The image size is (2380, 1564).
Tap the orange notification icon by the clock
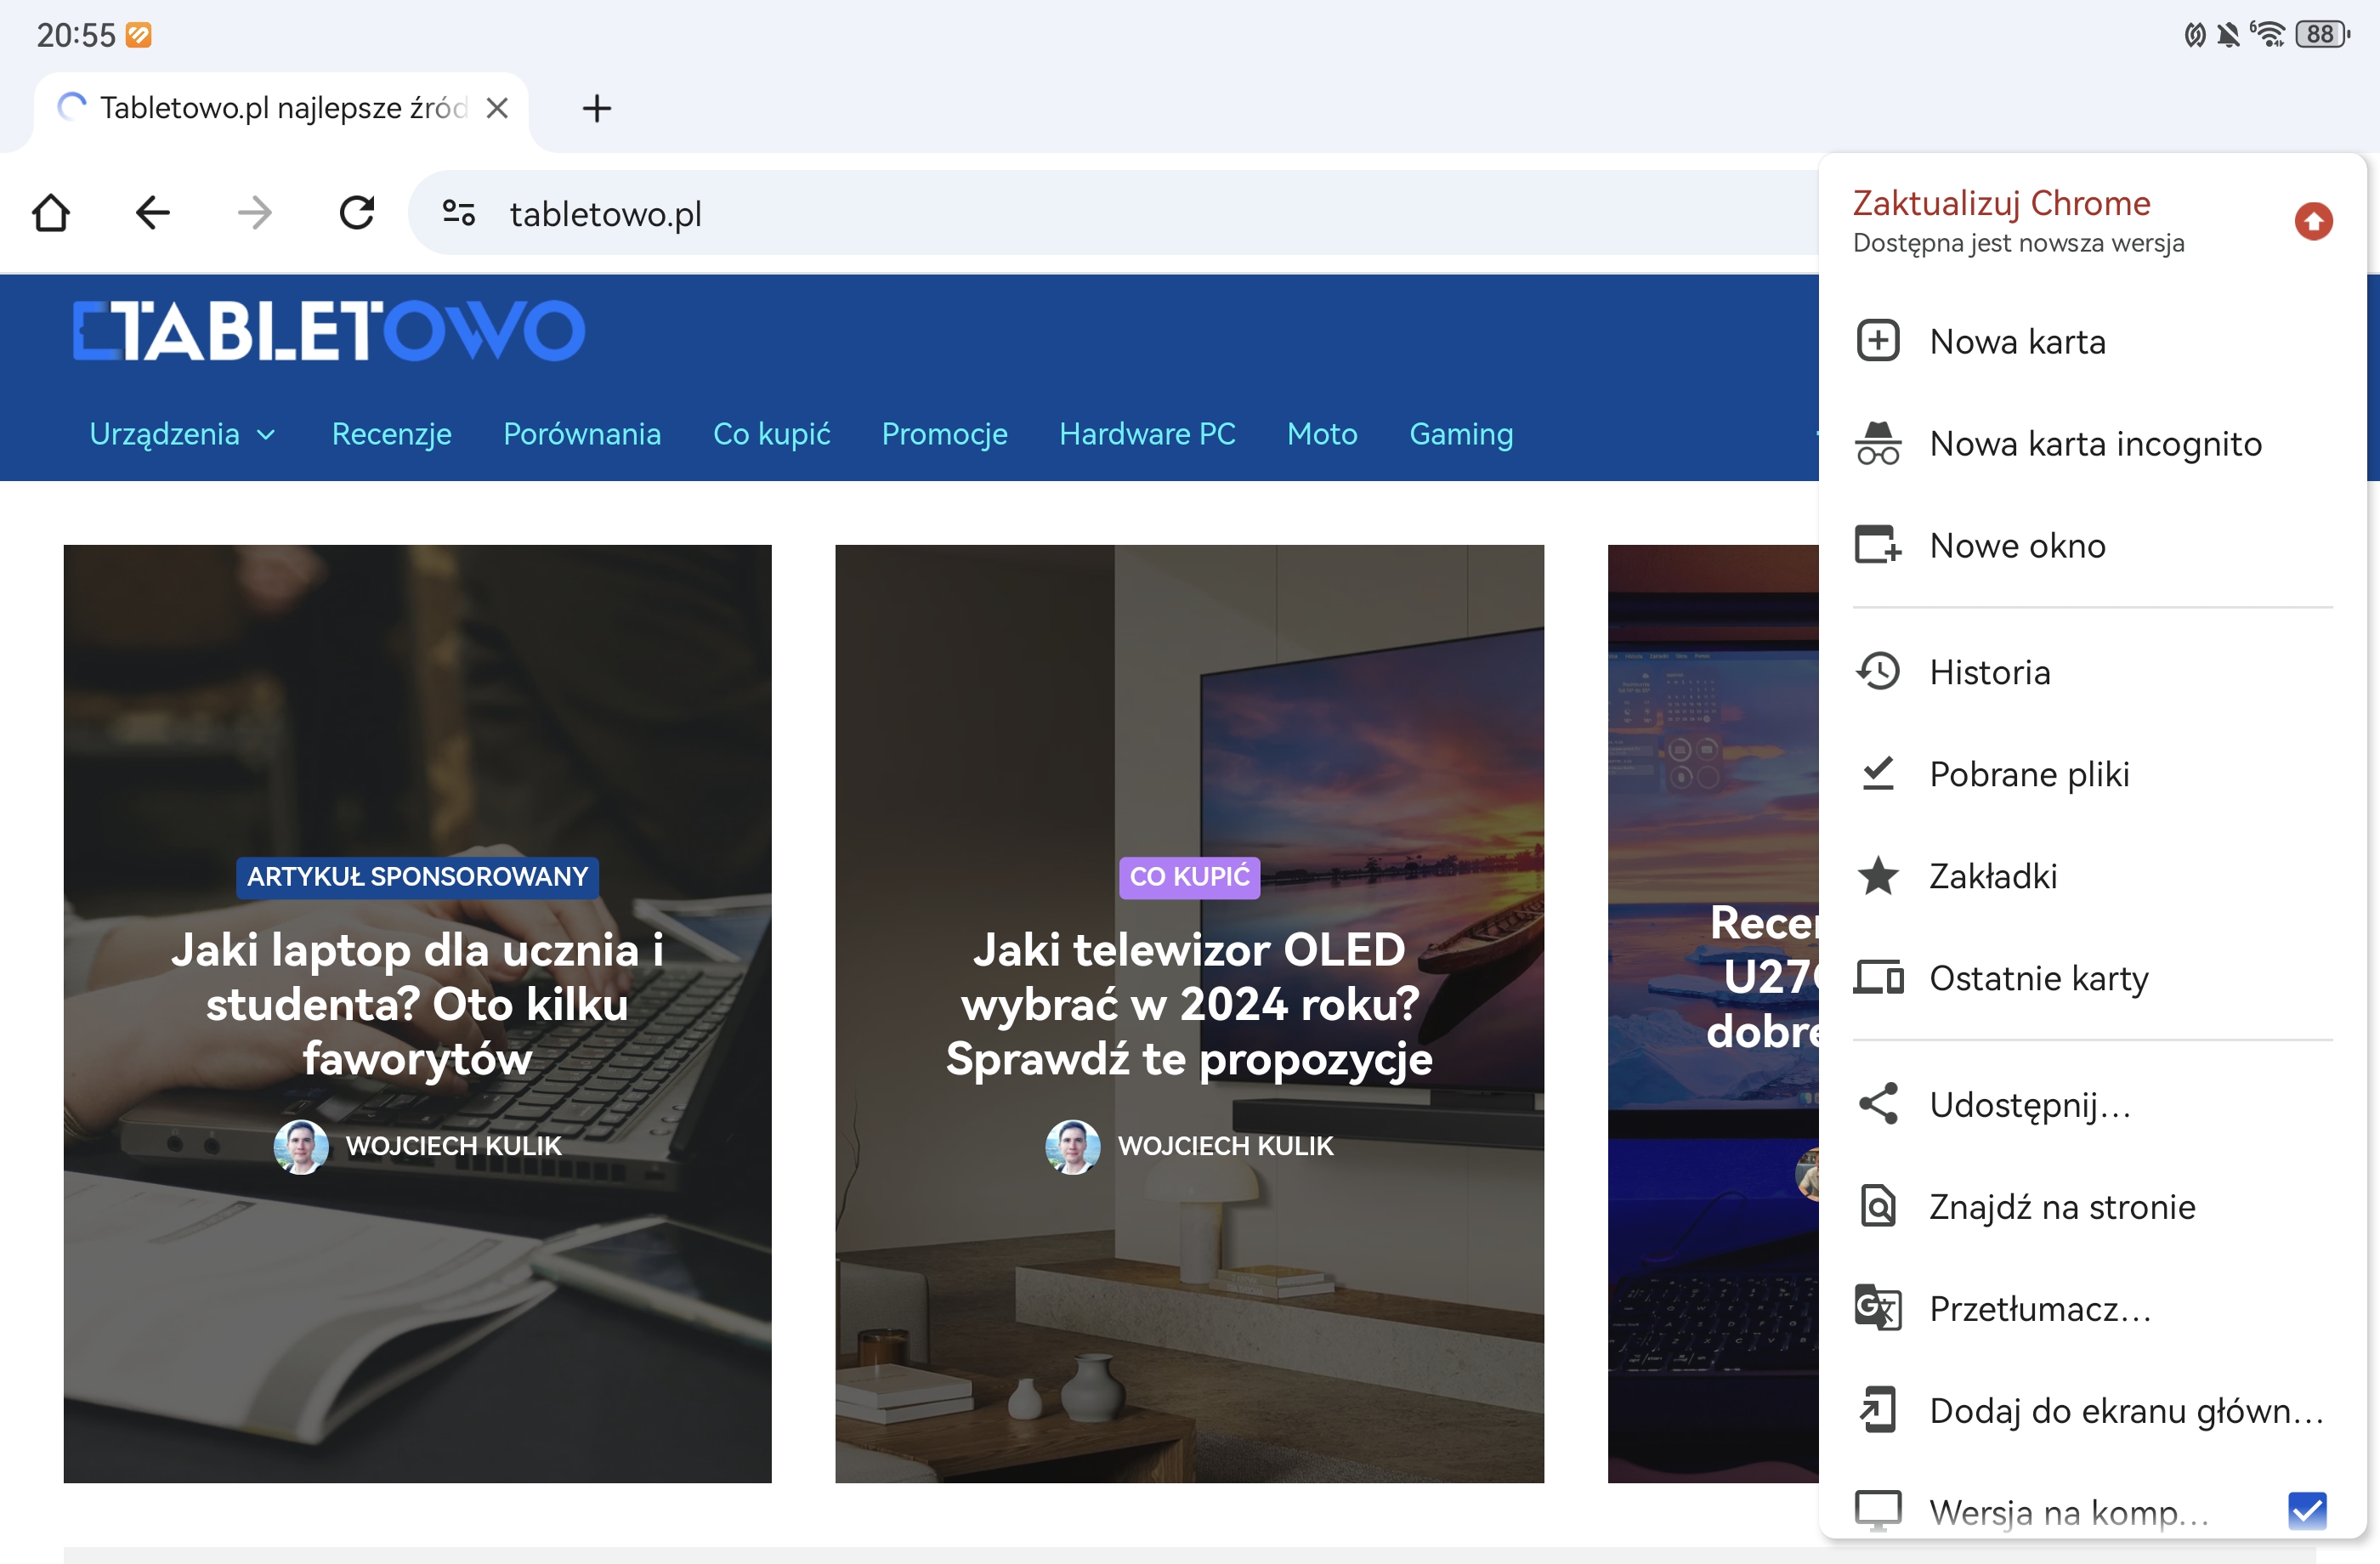(x=139, y=35)
